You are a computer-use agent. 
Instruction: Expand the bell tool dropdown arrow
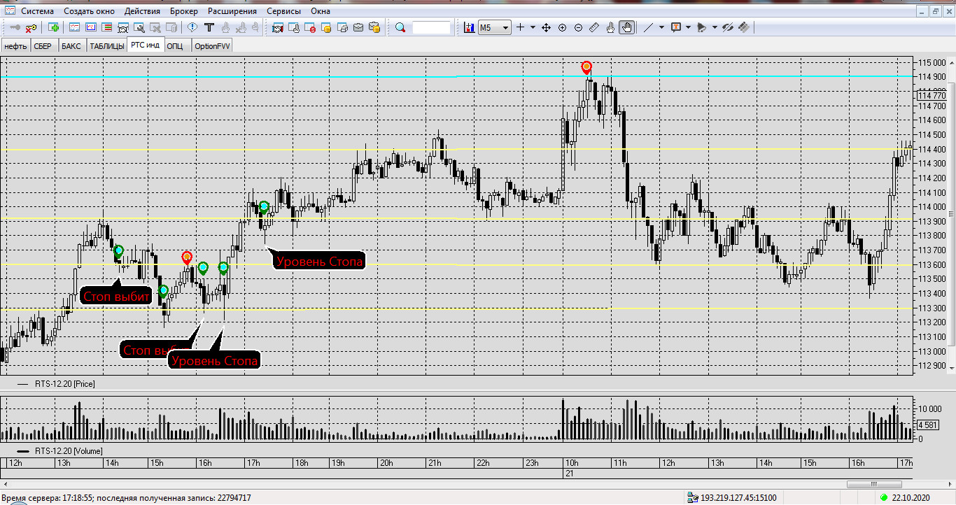tap(715, 28)
